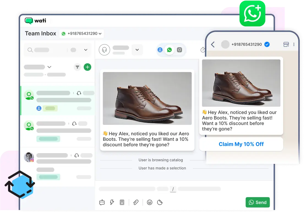Click the 'User is browsing catalog' status text
This screenshot has width=306, height=212.
[161, 160]
